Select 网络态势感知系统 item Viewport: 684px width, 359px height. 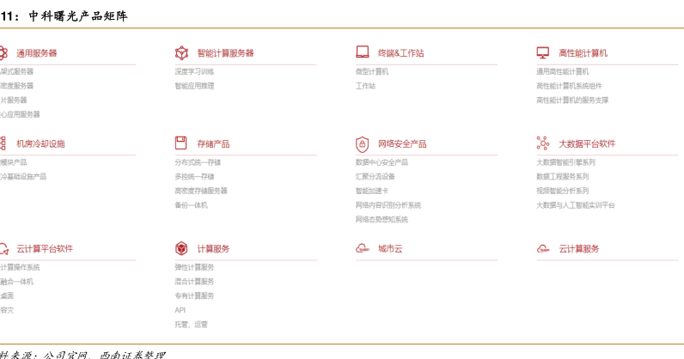click(x=382, y=219)
